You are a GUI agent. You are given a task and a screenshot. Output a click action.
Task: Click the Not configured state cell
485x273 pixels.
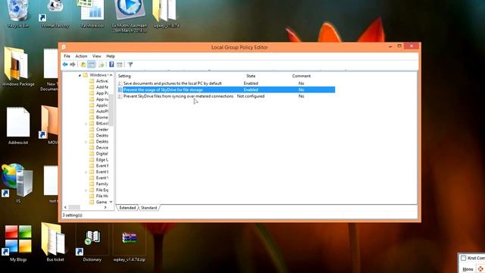point(251,96)
